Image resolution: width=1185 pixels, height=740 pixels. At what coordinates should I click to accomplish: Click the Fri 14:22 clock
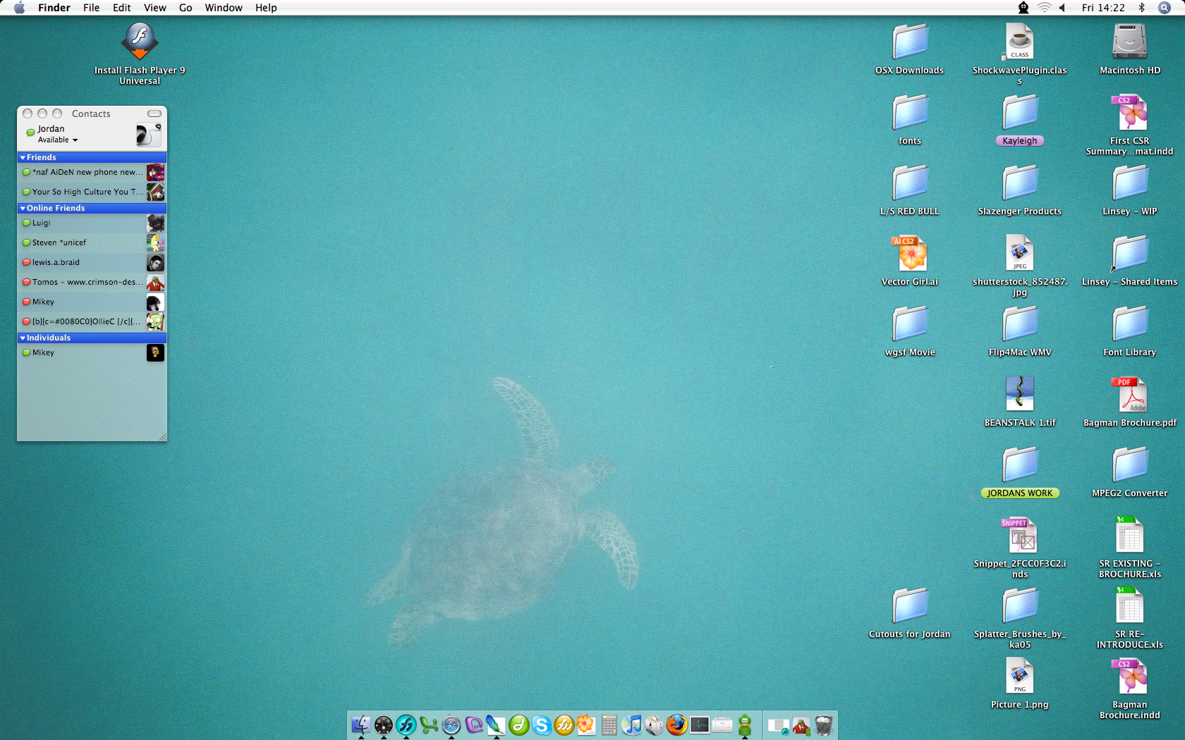1103,8
